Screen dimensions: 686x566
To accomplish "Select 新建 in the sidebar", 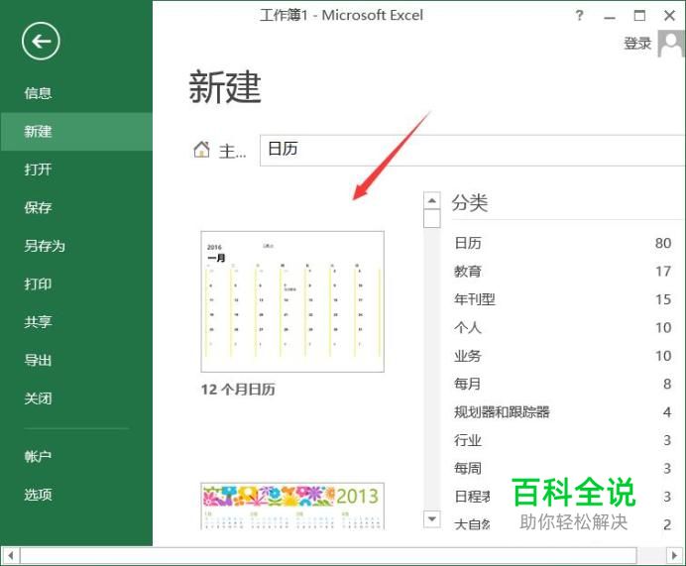I will click(76, 131).
